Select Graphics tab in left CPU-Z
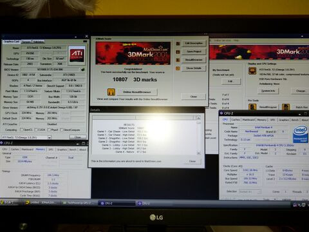The height and width of the screenshot is (232, 309). (62, 150)
